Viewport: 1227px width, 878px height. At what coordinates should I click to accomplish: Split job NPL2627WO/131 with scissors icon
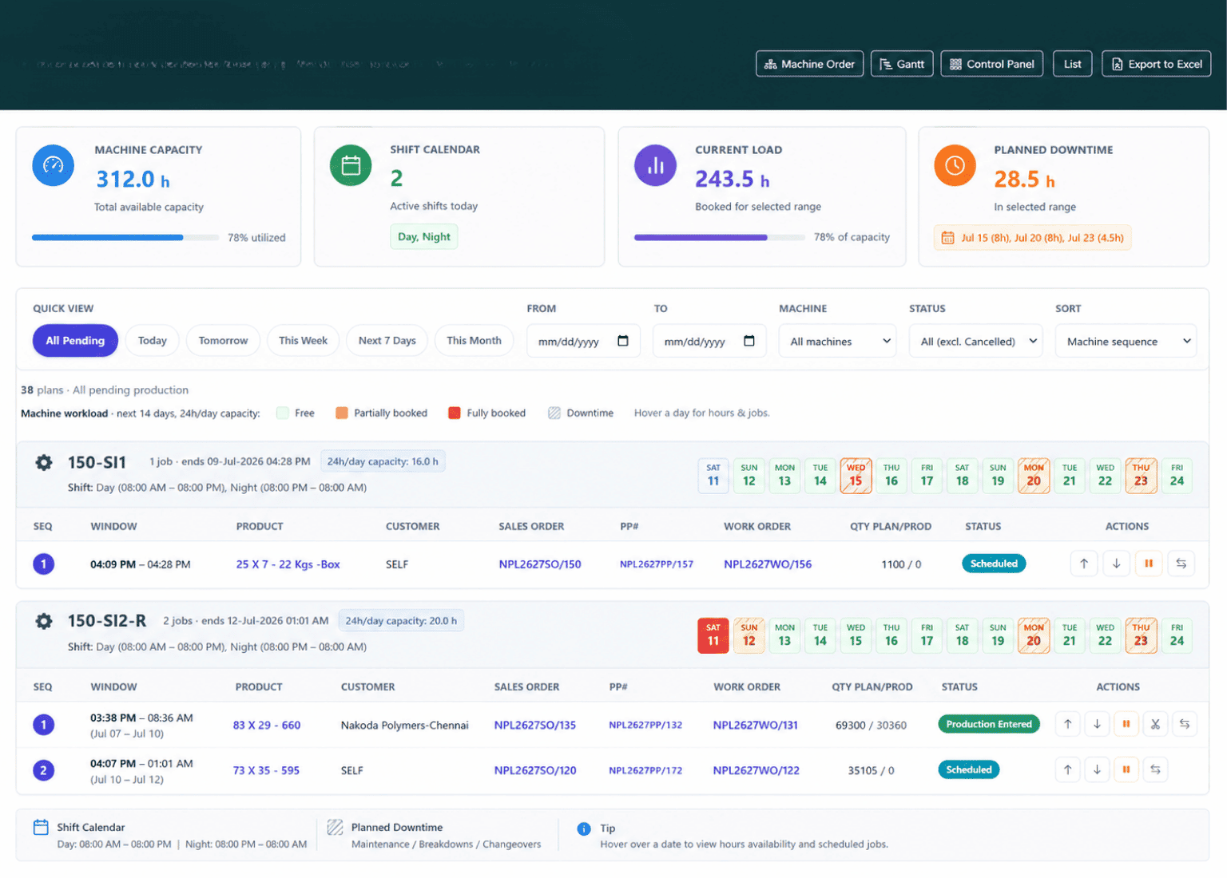[1155, 724]
